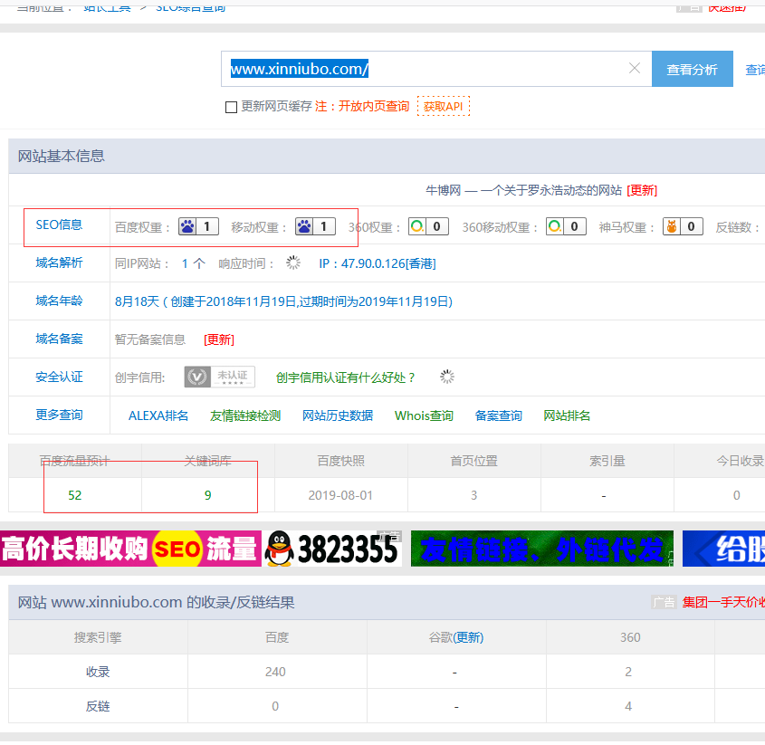
Task: Click the 查看分析 button
Action: [x=693, y=69]
